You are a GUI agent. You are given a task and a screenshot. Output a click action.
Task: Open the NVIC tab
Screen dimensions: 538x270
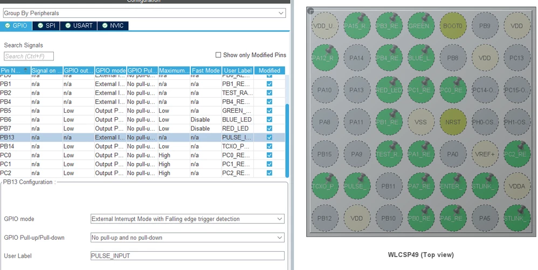[113, 26]
